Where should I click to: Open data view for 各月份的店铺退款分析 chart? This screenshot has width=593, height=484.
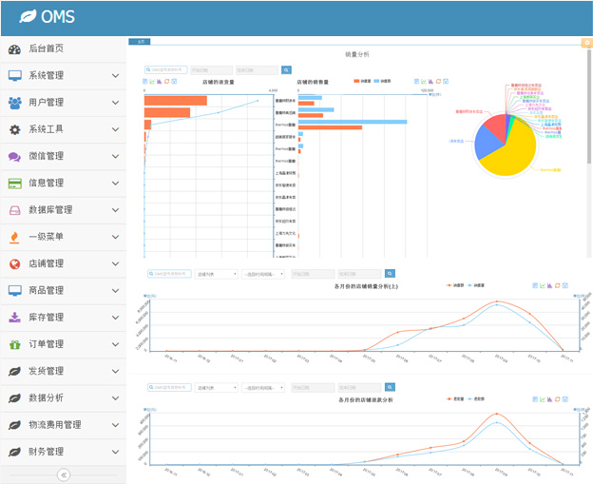tap(535, 399)
